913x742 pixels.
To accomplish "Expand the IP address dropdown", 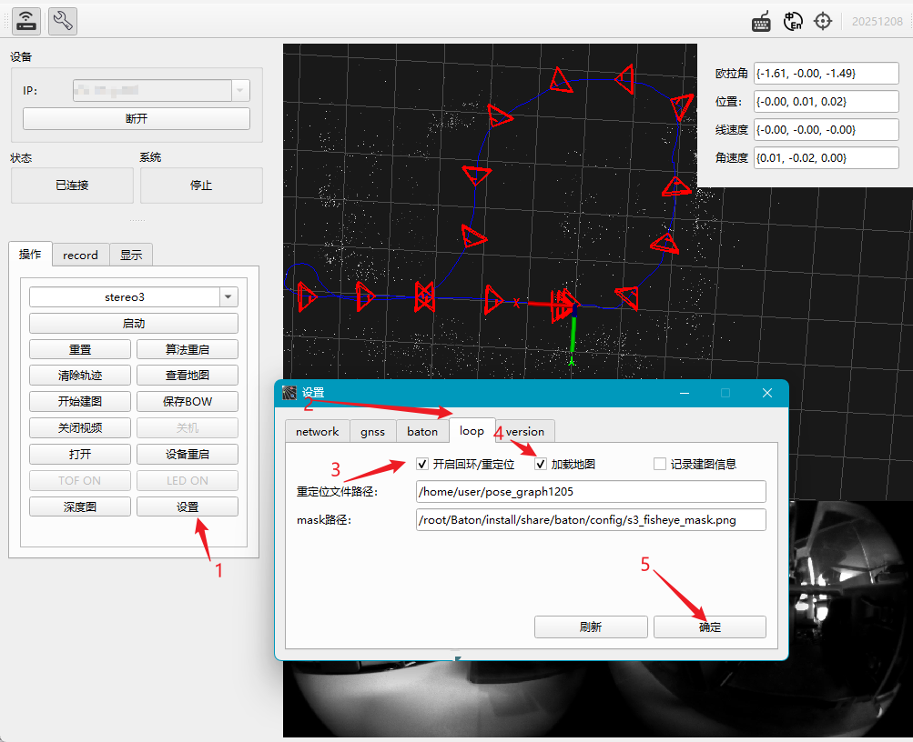I will (240, 90).
